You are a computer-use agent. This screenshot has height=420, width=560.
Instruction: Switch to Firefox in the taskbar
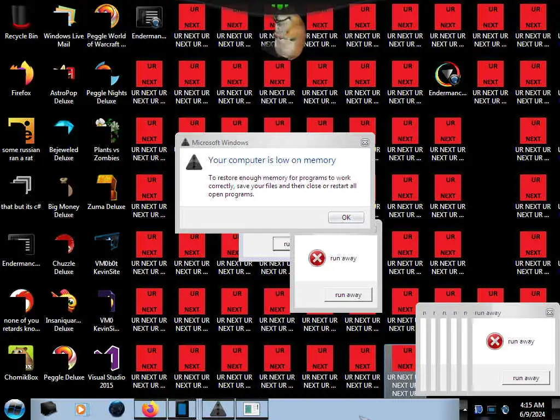coord(150,409)
